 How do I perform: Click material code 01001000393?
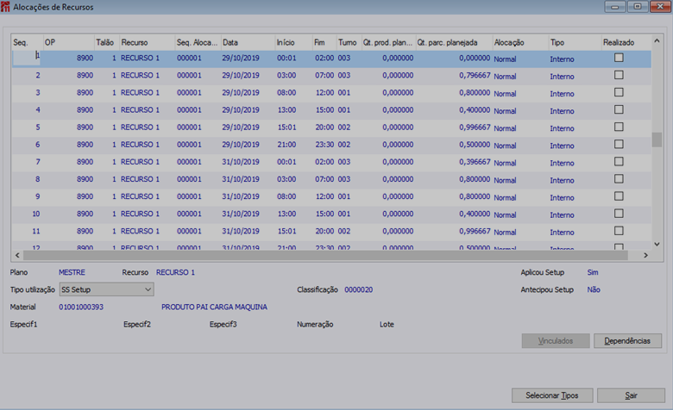(x=81, y=307)
